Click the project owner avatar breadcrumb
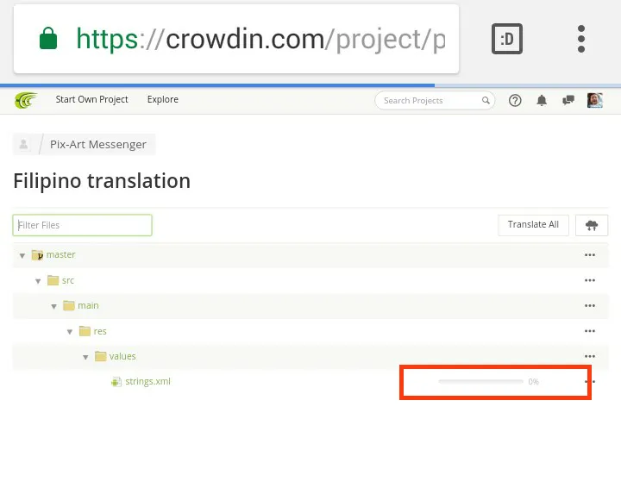Viewport: 621px width, 488px height. pos(24,144)
